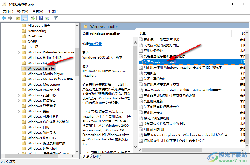
Task: Select the Windows 登录选项 folder
Action: point(42,106)
